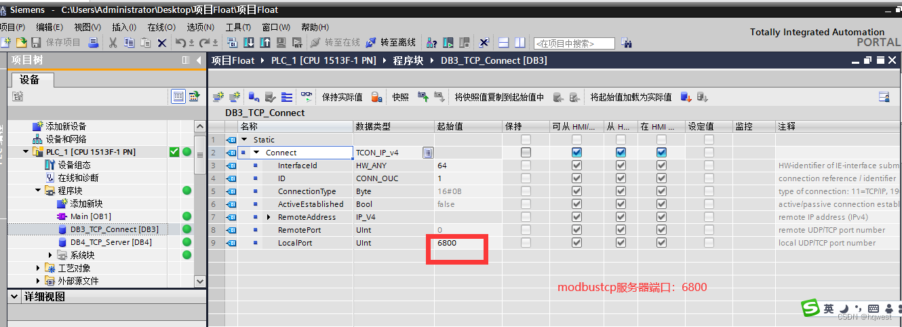Toggle visible in HMI checkbox for Connect
This screenshot has height=327, width=902.
tap(661, 153)
